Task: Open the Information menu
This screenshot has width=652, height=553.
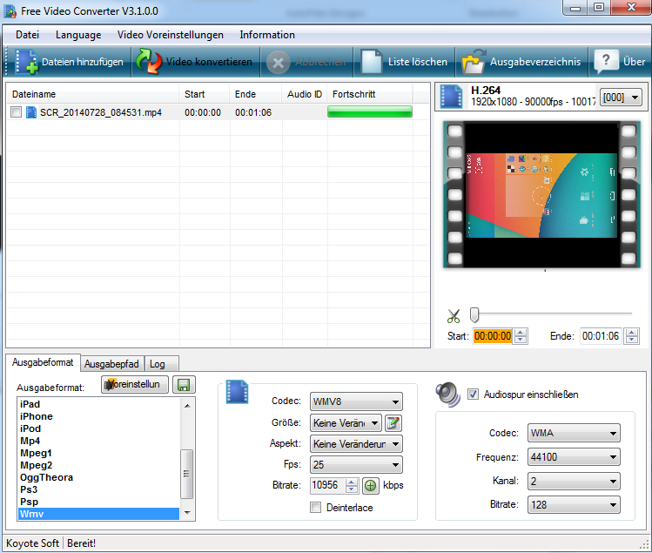Action: [267, 35]
